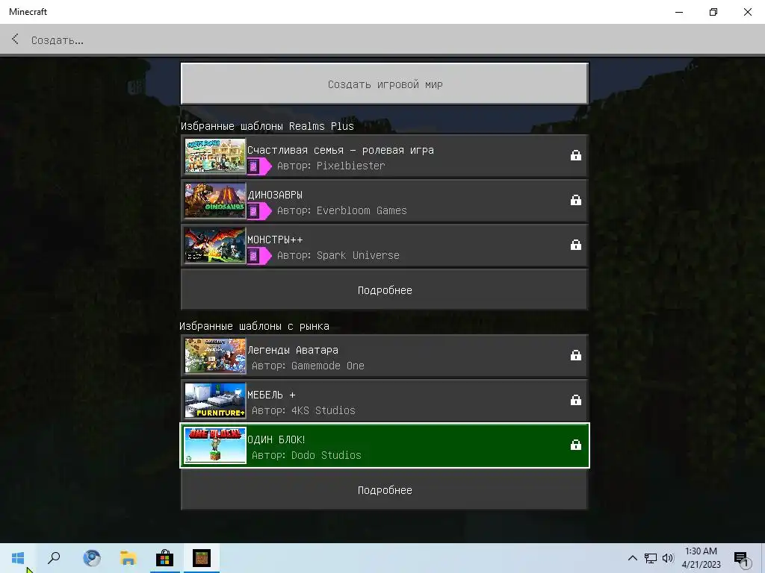765x573 pixels.
Task: Select the МЕБЕЛЬ + template title
Action: click(271, 395)
